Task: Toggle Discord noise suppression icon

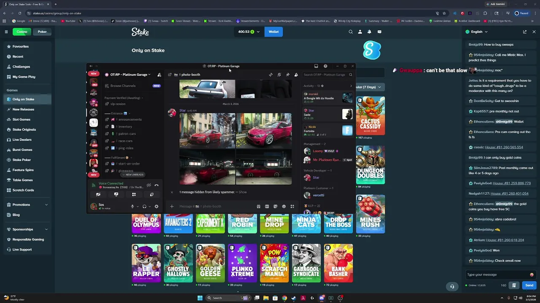Action: coord(148,185)
